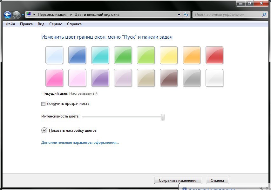Image resolution: width=271 pixels, height=190 pixels.
Task: Open the recent pages dropdown arrow
Action: click(23, 15)
